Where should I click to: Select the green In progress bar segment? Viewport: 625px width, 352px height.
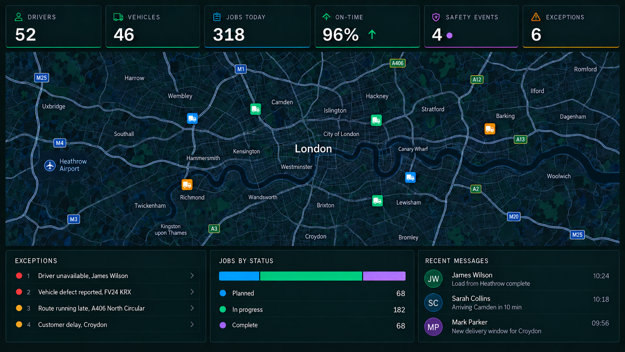coord(311,276)
